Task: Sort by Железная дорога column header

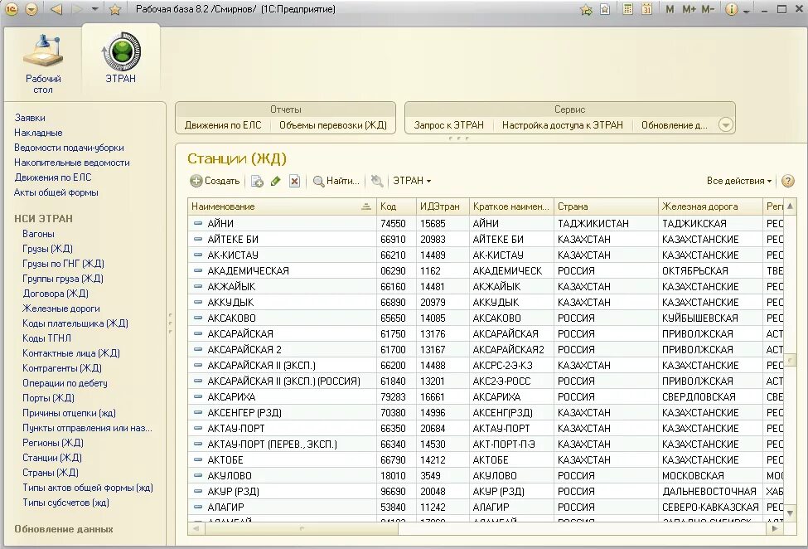Action: pyautogui.click(x=710, y=206)
